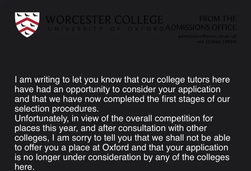Open the admissions@worc.ox.ac.uk email link
This screenshot has width=251, height=171.
coord(207,36)
